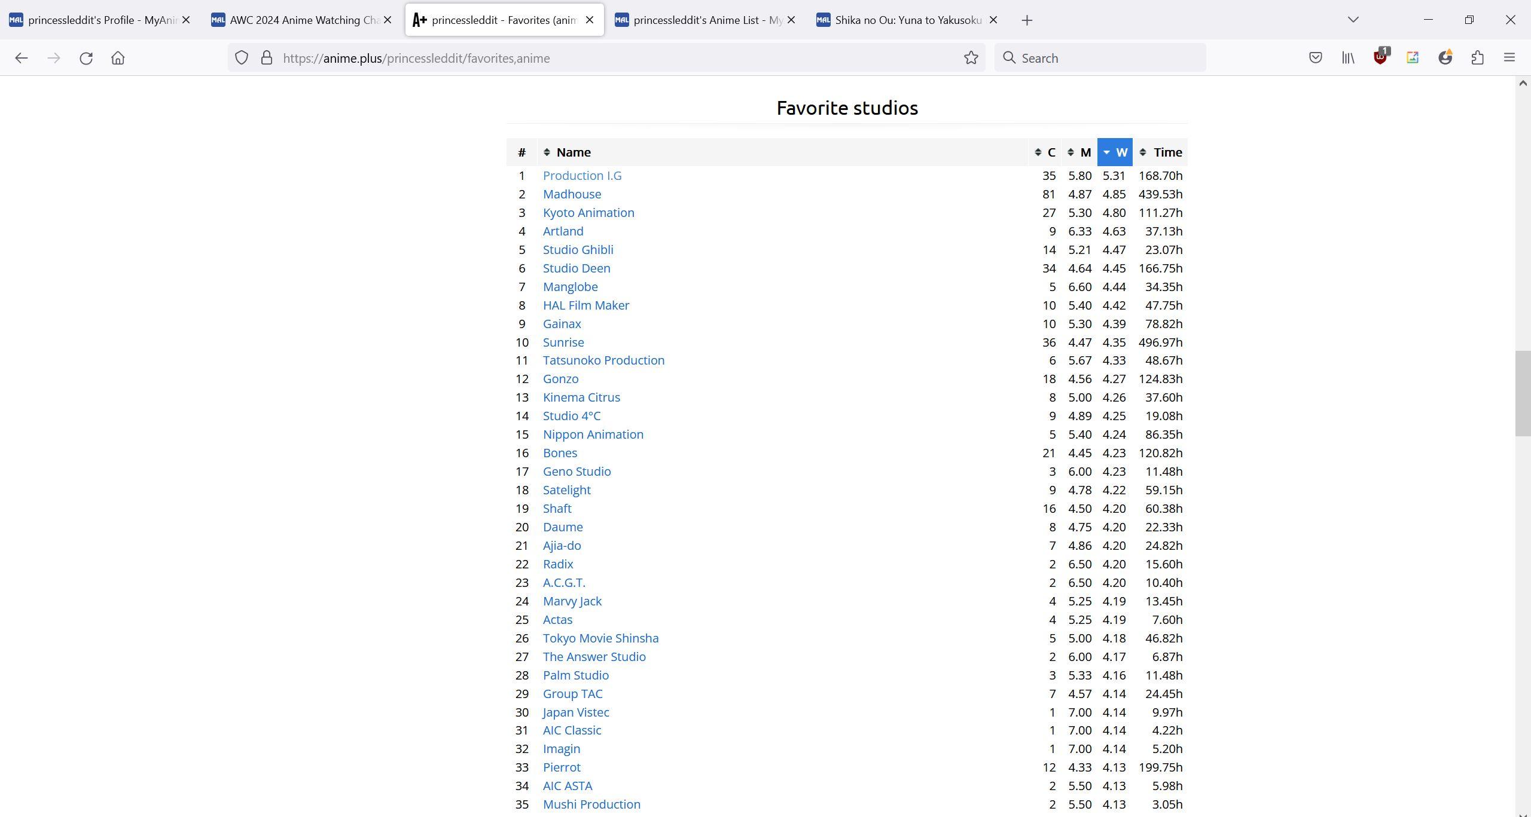Open the Kyoto Animation studio link
This screenshot has height=817, width=1531.
[x=588, y=213]
